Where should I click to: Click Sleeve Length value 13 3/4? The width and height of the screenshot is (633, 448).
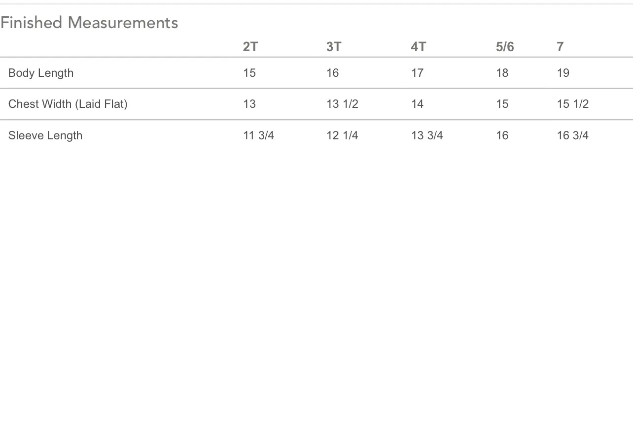coord(427,135)
